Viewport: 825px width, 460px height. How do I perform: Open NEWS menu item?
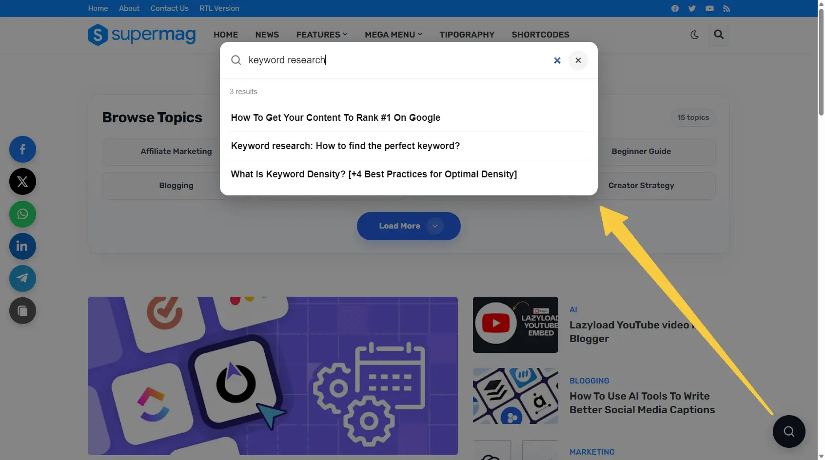pyautogui.click(x=267, y=35)
